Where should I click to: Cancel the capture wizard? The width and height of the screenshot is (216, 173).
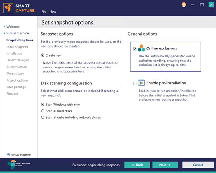(x=198, y=165)
